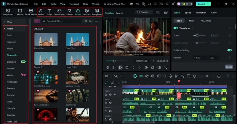Open the Effects library tab

click(70, 12)
